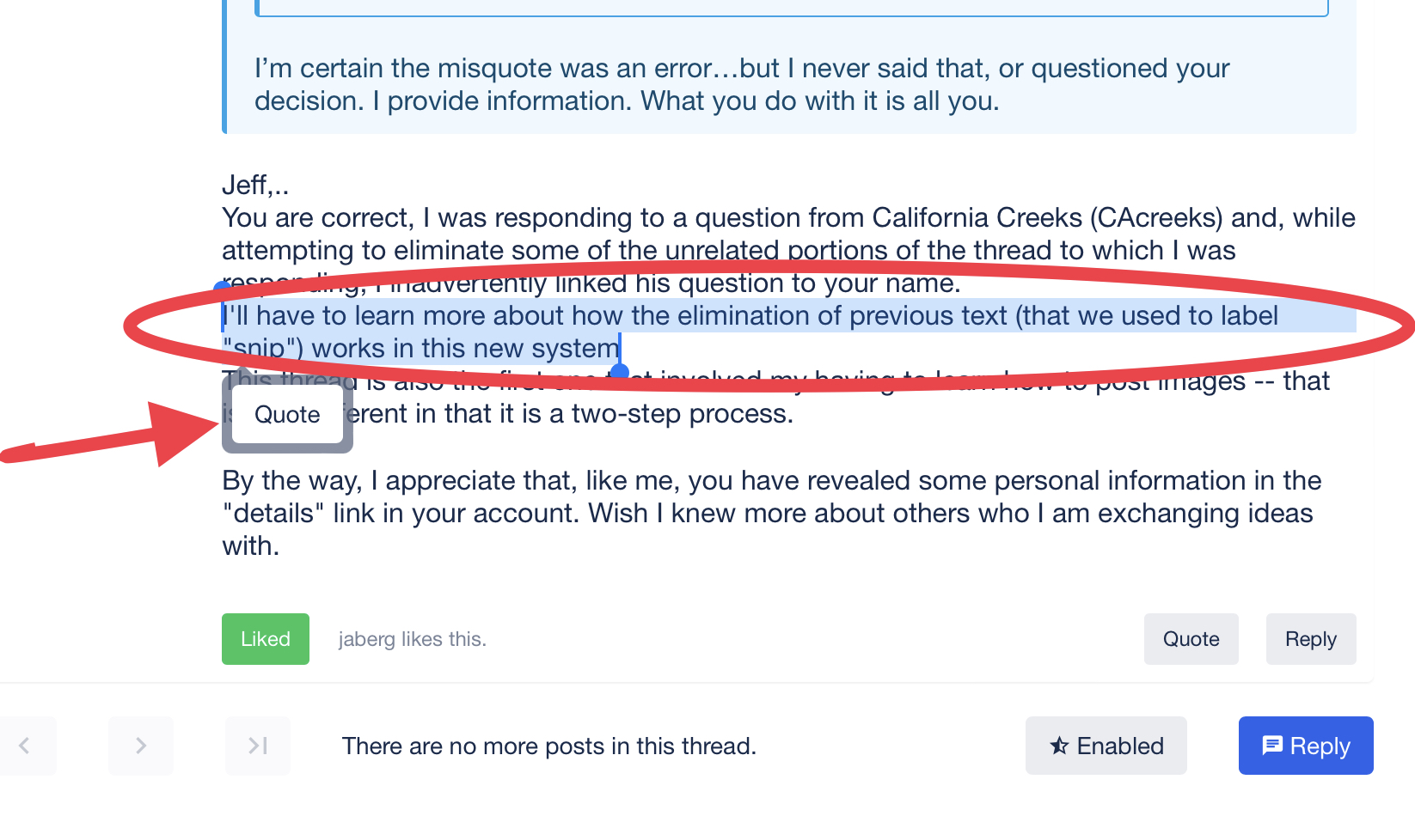
Task: Click 'There are no more posts in this thread'
Action: [x=548, y=746]
